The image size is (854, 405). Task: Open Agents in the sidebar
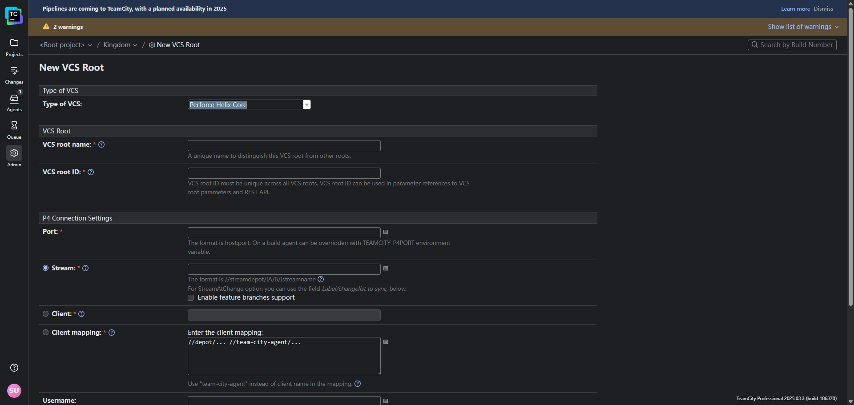(x=14, y=103)
